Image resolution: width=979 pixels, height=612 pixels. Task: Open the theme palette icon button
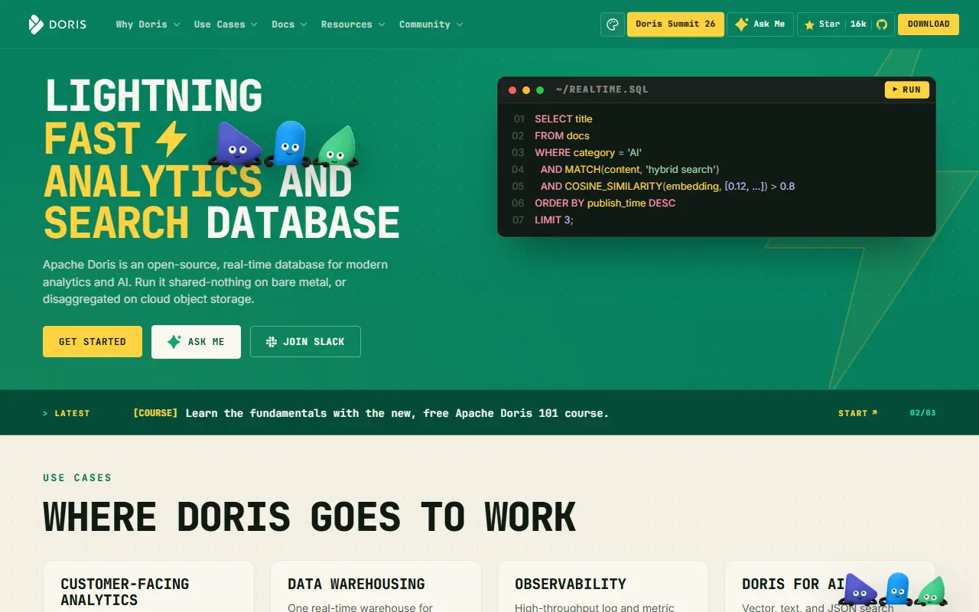[612, 24]
